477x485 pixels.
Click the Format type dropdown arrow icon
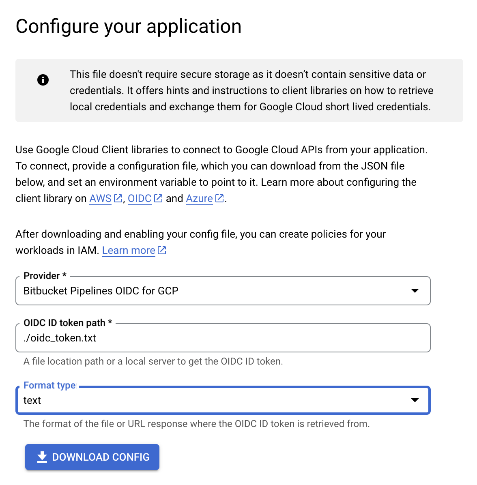coord(415,400)
